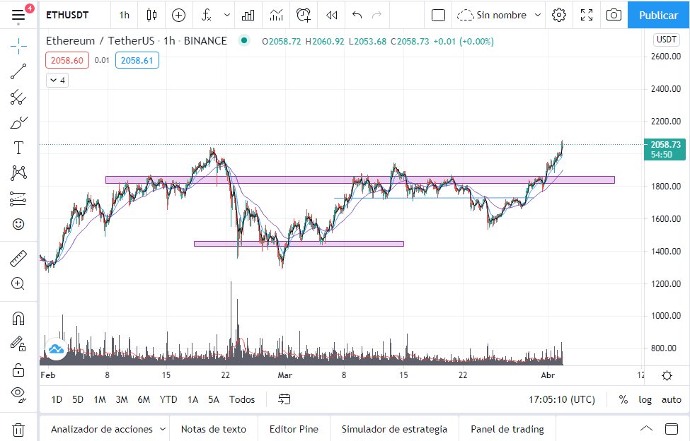Take a chart snapshot with camera icon
Image resolution: width=690 pixels, height=441 pixels.
pyautogui.click(x=614, y=15)
